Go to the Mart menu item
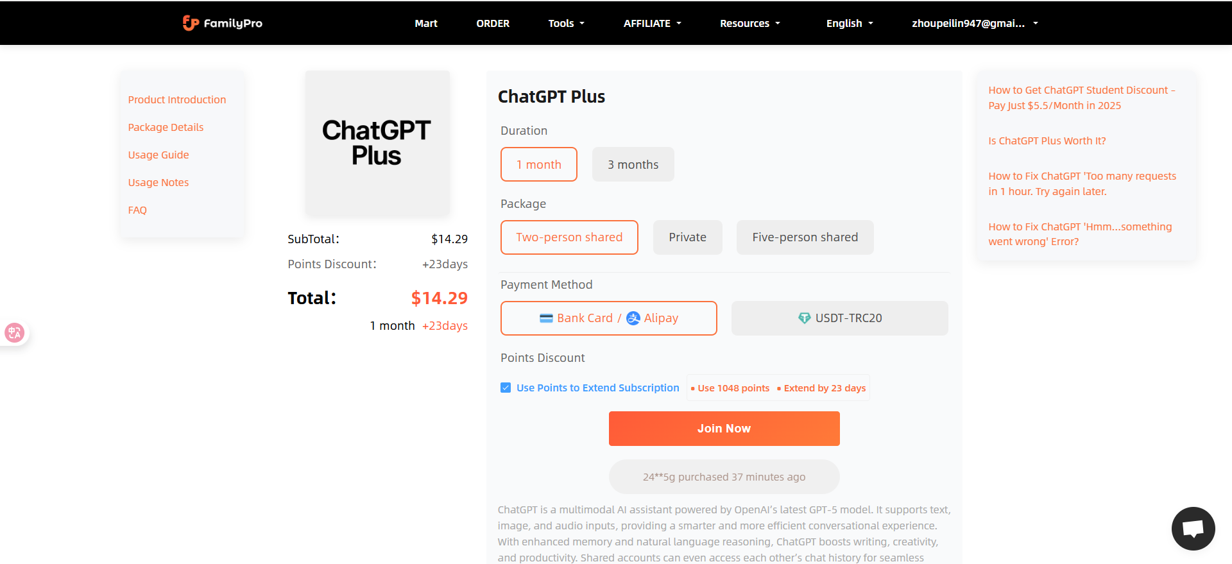This screenshot has width=1232, height=564. (426, 23)
